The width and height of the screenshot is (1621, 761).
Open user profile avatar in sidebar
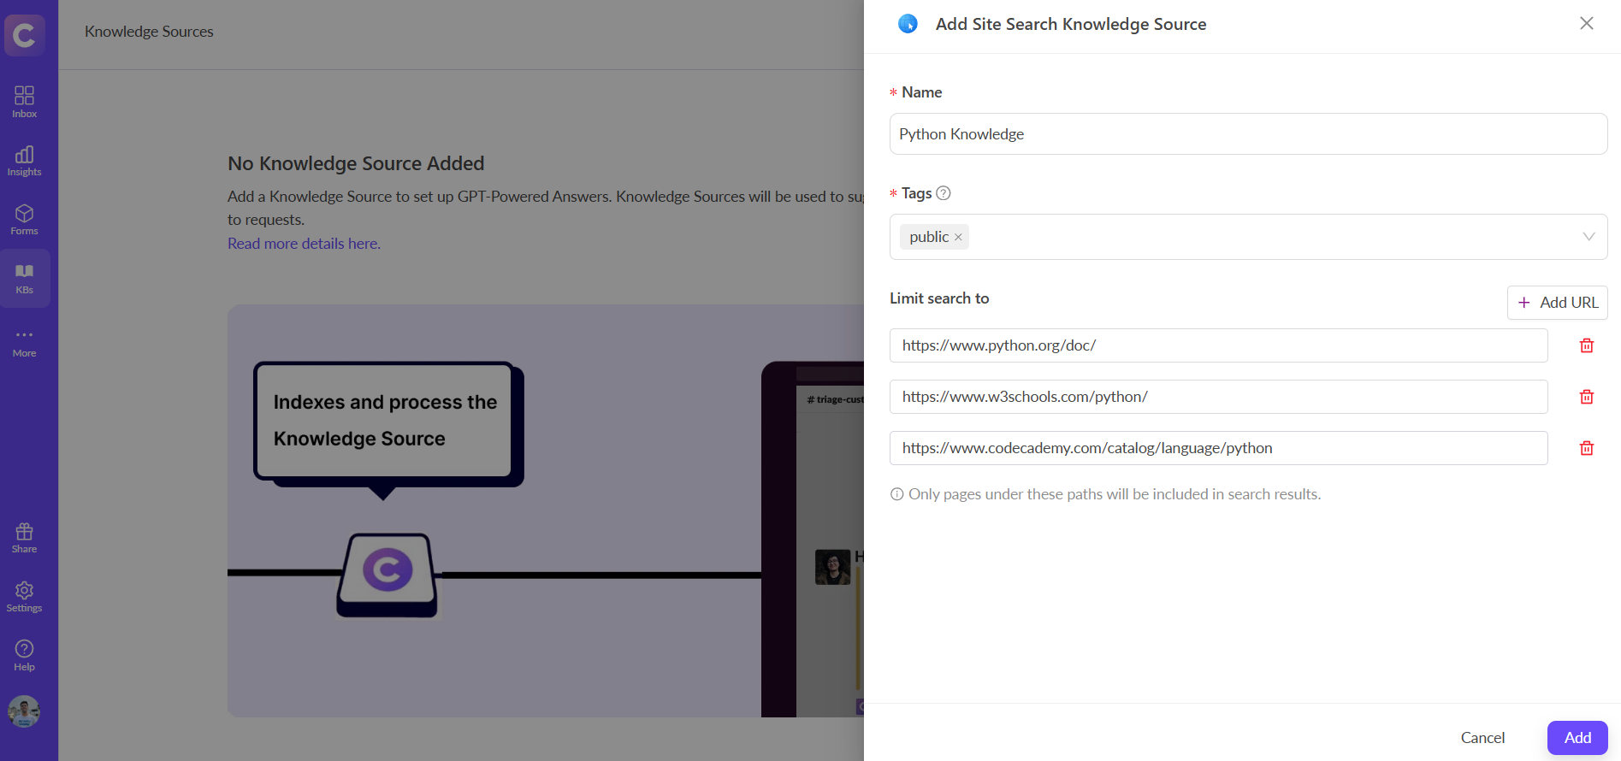pos(24,711)
